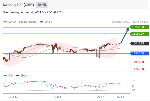Click the black 15046.25 current price tag

140,43
